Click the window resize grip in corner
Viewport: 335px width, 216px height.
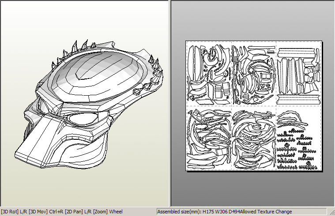332,212
